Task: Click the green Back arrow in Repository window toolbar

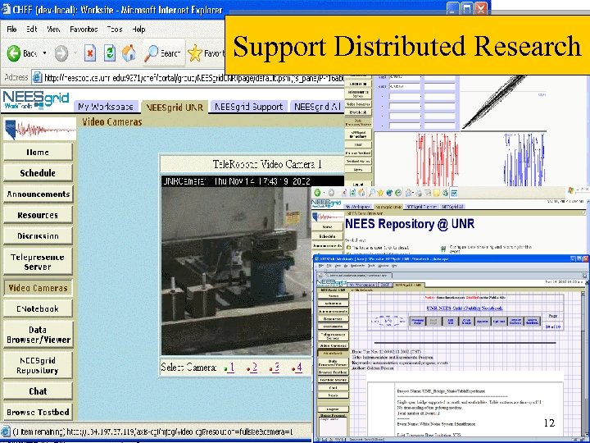Action: (318, 193)
